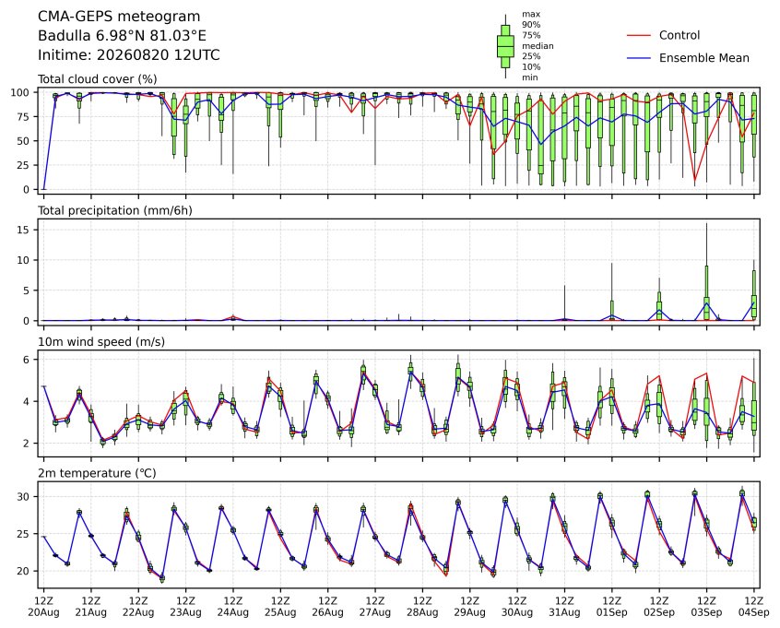Click the 12Z 25Aug time axis label

click(280, 607)
